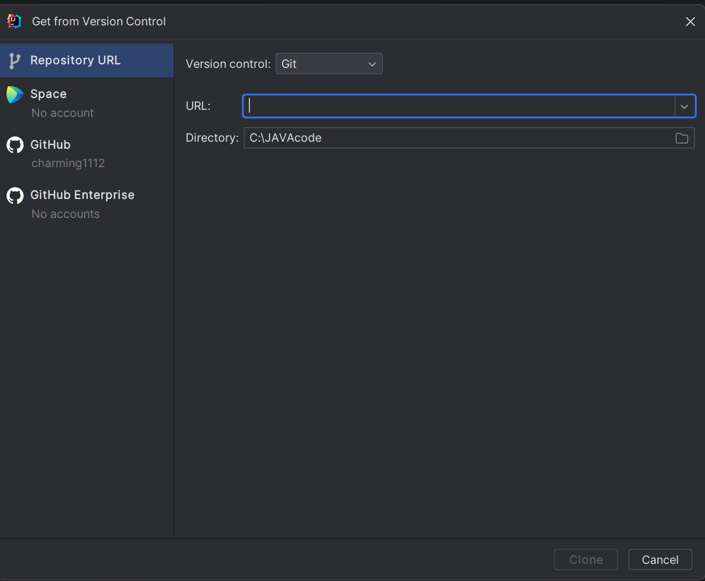This screenshot has width=705, height=581.
Task: Expand the URL history dropdown arrow
Action: click(684, 106)
